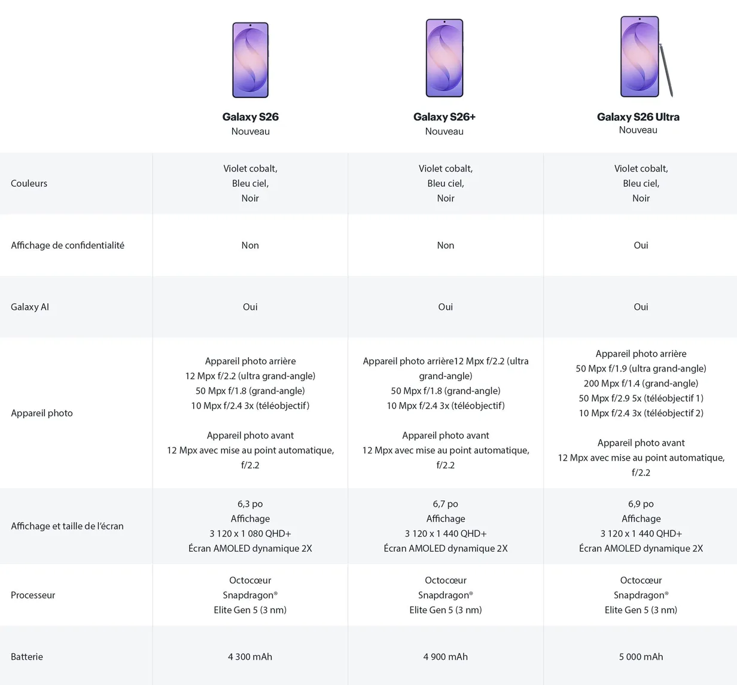The height and width of the screenshot is (685, 737).
Task: Select the Couleurs row label
Action: [29, 184]
